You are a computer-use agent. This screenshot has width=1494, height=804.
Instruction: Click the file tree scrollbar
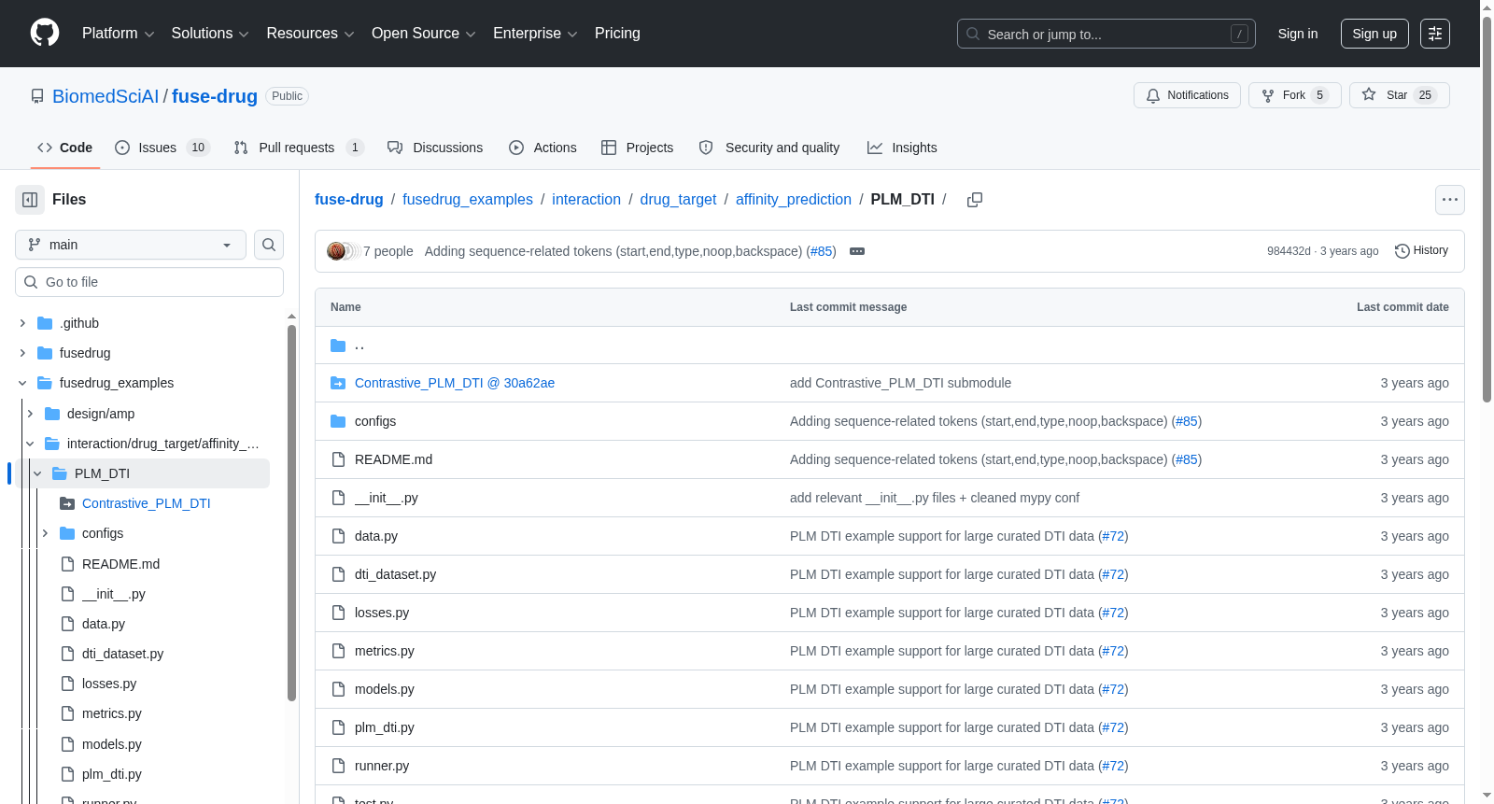[x=291, y=512]
